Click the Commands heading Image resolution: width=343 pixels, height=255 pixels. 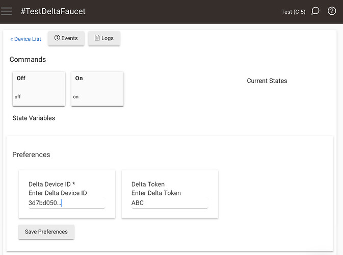28,60
